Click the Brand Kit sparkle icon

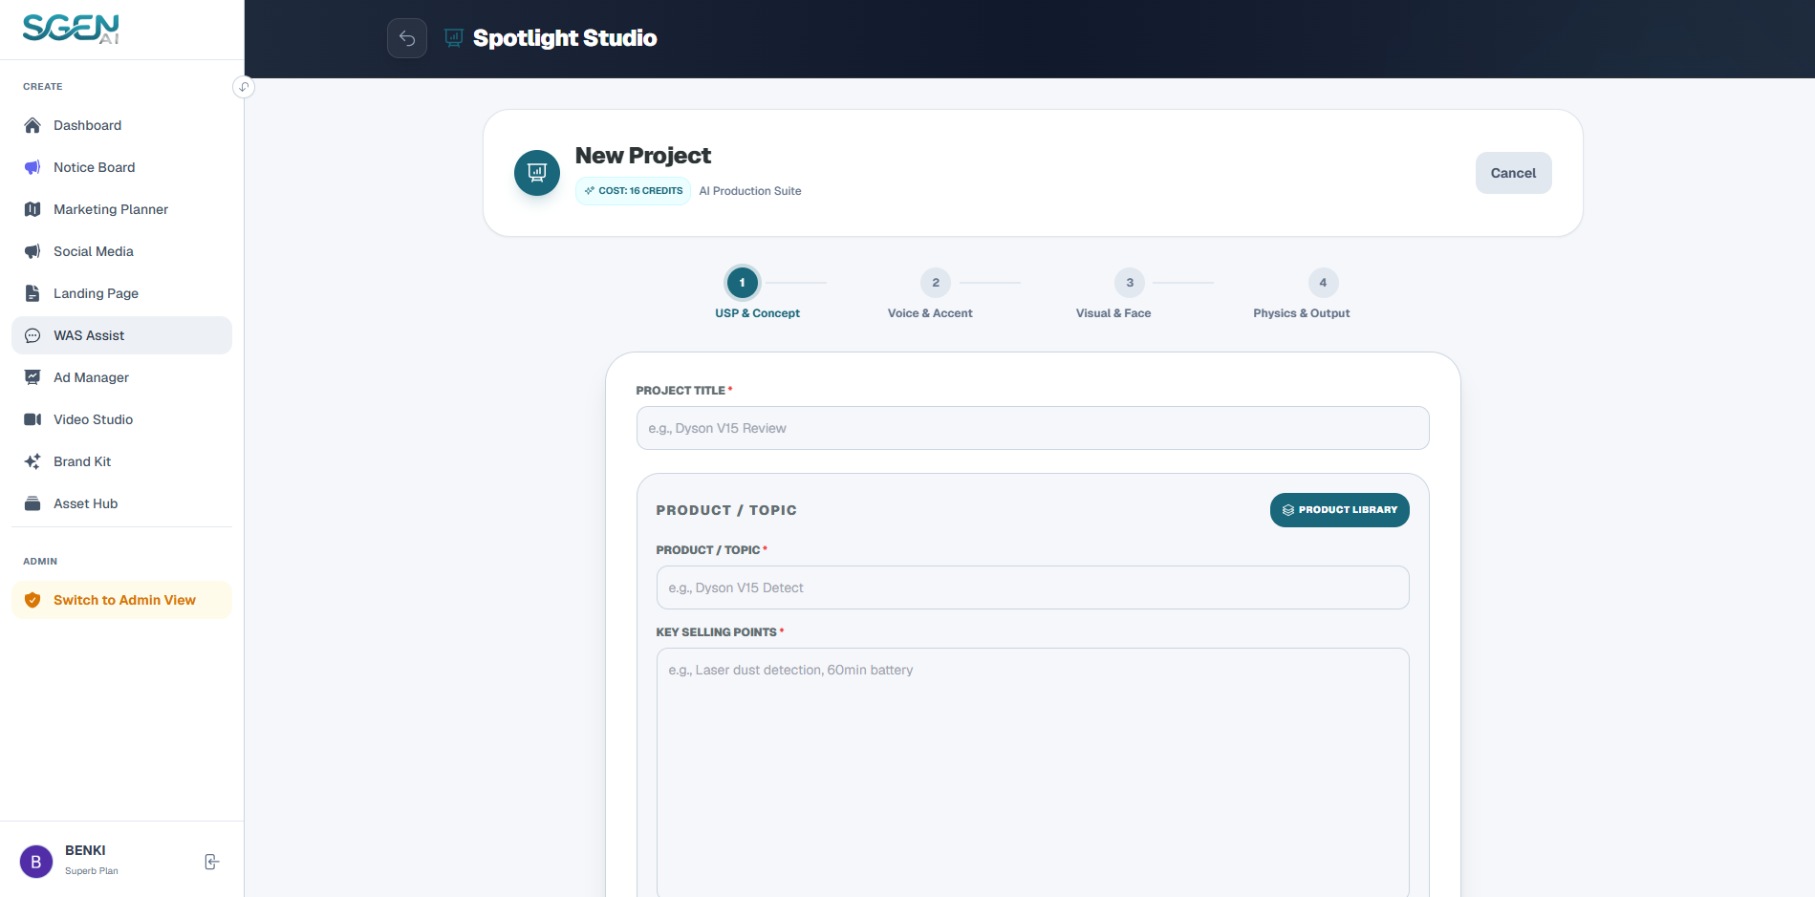[32, 461]
